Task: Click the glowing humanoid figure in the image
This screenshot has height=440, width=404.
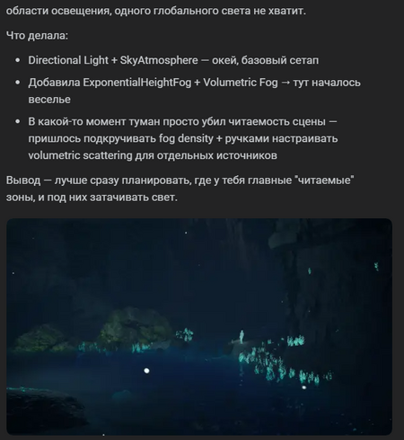Action: click(x=242, y=337)
